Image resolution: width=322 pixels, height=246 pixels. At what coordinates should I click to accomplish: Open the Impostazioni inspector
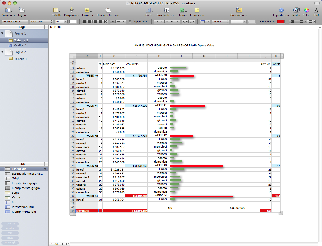point(281,10)
